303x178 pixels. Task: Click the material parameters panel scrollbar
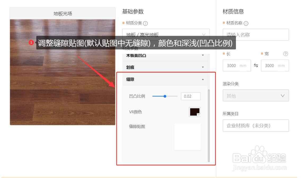tap(209, 125)
